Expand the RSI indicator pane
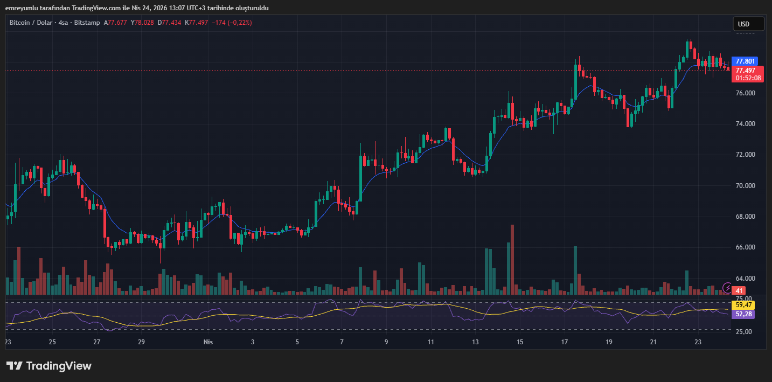Screen dimensions: 772x382 [x=377, y=315]
